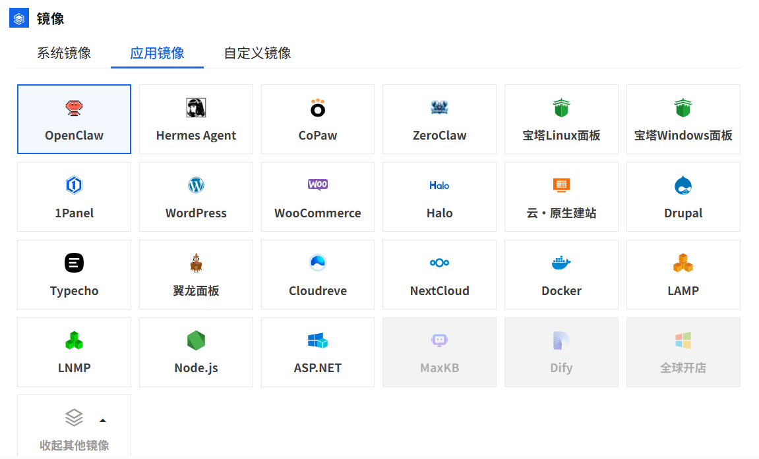Click the Hermes Agent label text
The width and height of the screenshot is (759, 459).
196,135
